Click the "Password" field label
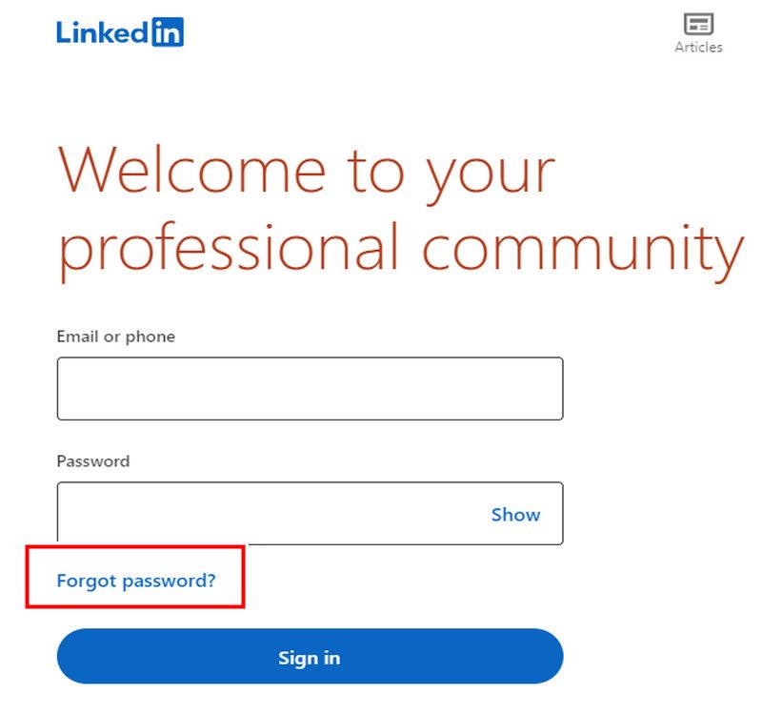Screen dimensions: 762x715 point(93,461)
